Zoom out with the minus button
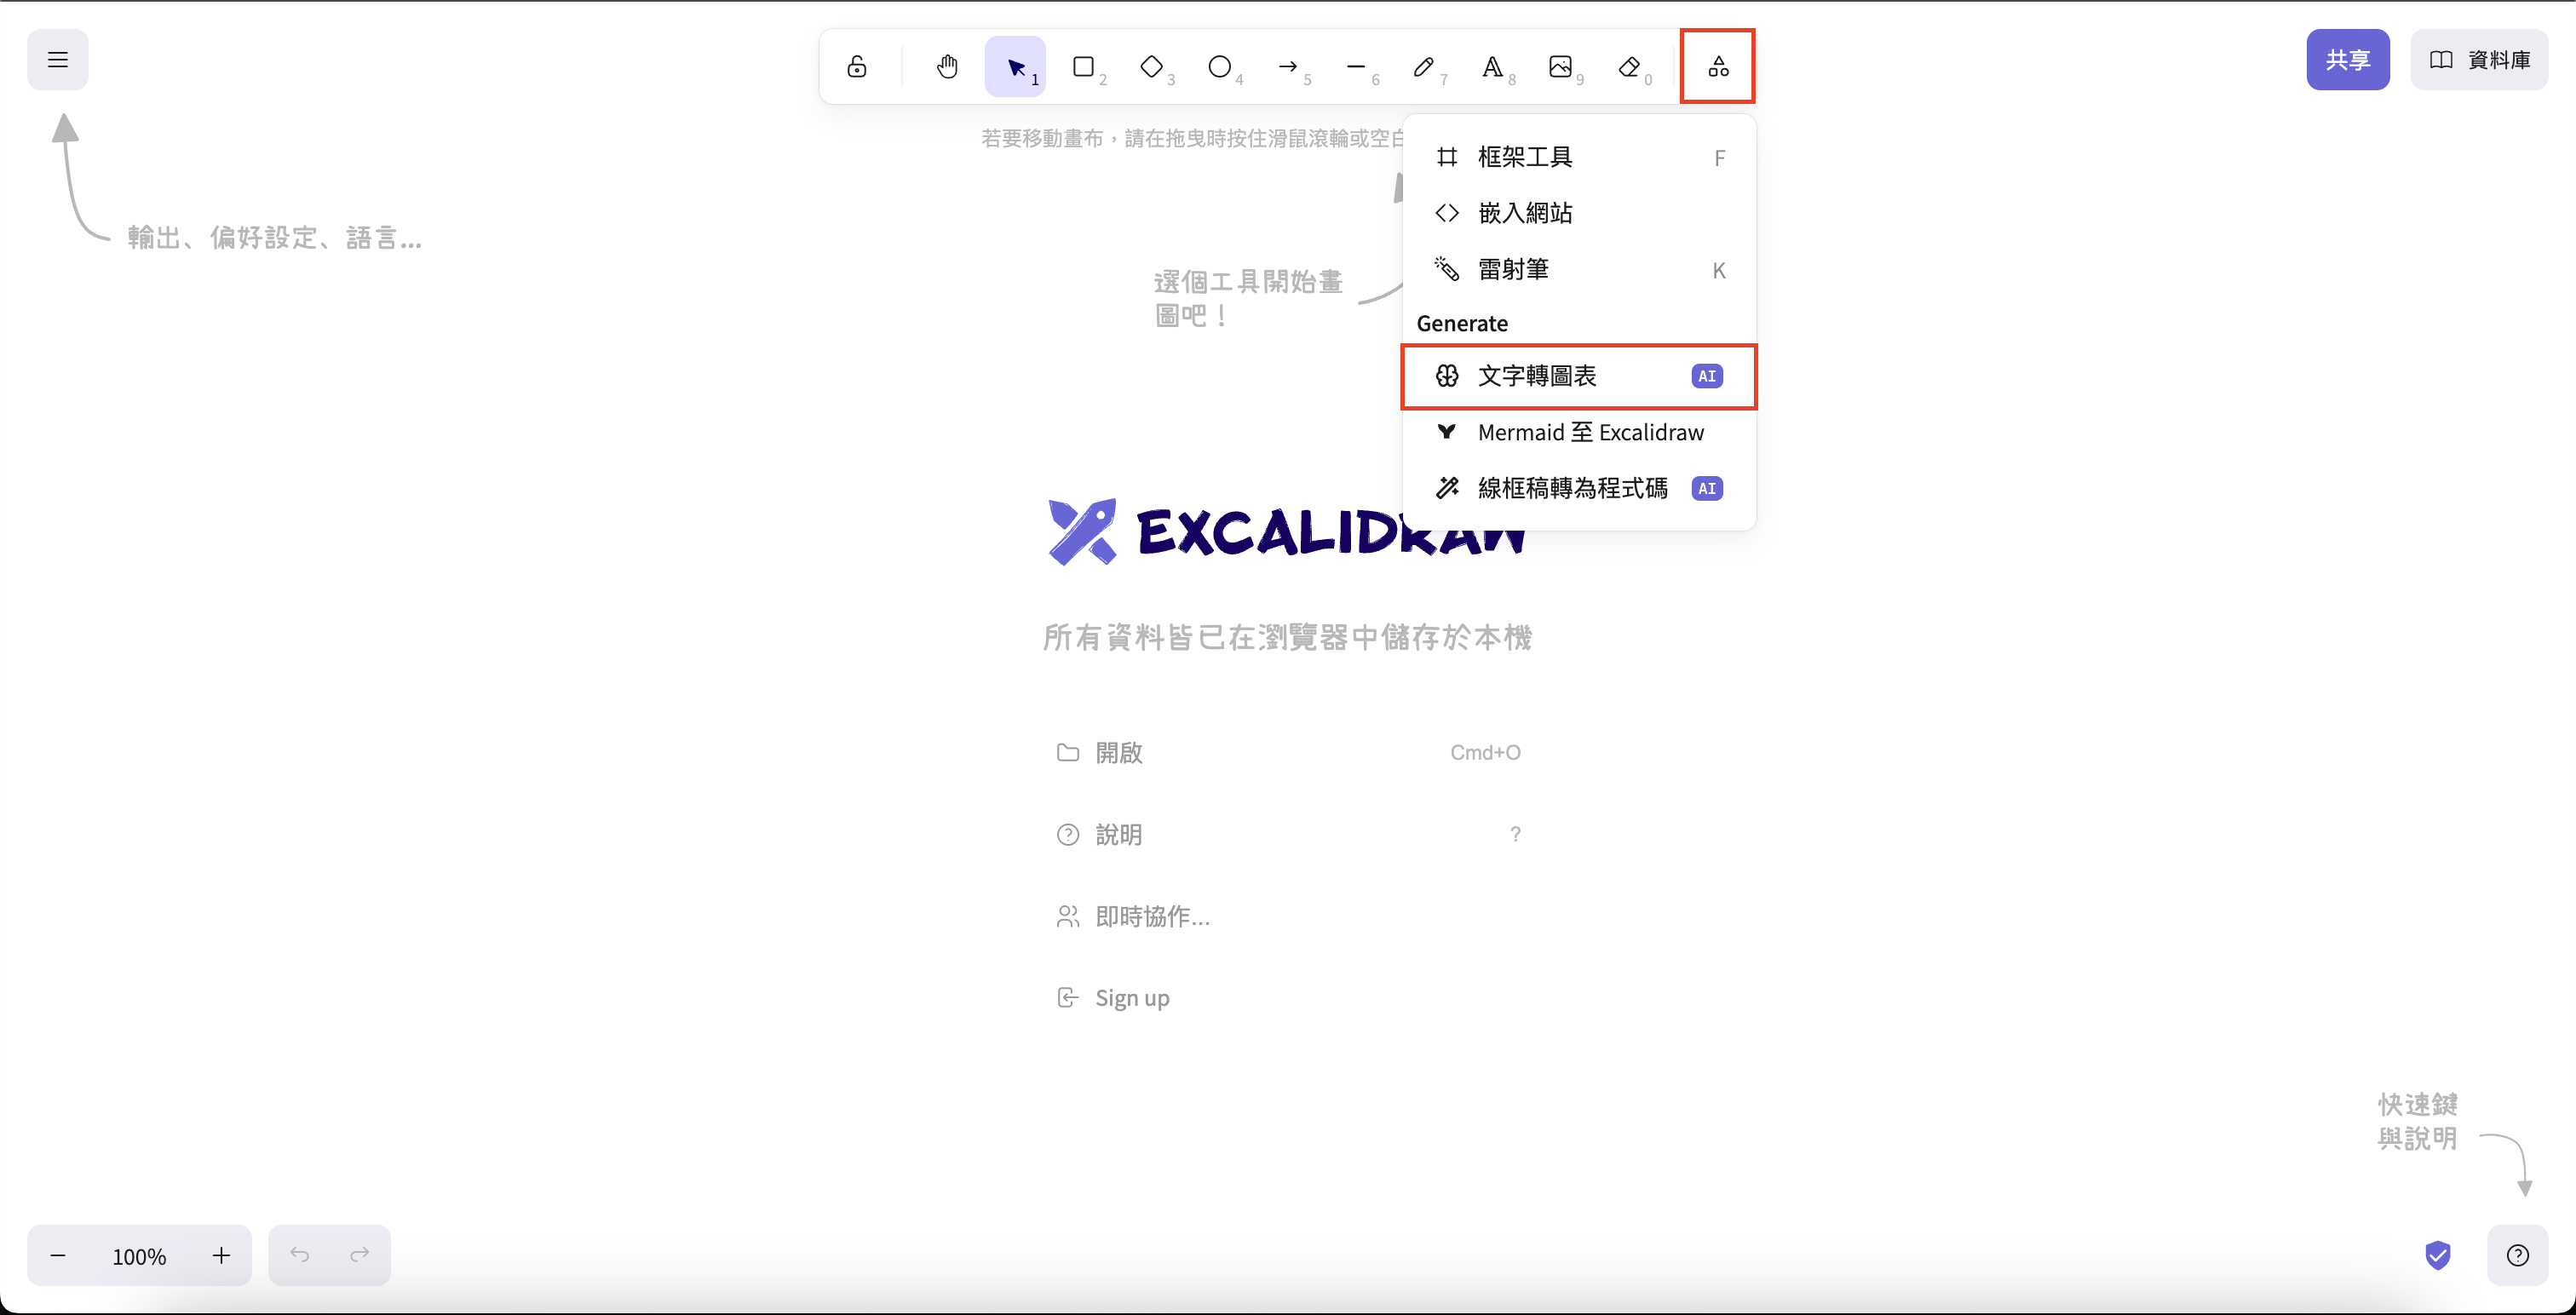The image size is (2576, 1315). point(58,1256)
